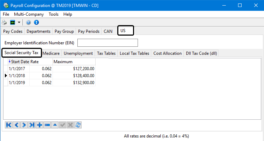Click the printer icon in toolbar
Screen dimensions: 264x141
coord(5,22)
